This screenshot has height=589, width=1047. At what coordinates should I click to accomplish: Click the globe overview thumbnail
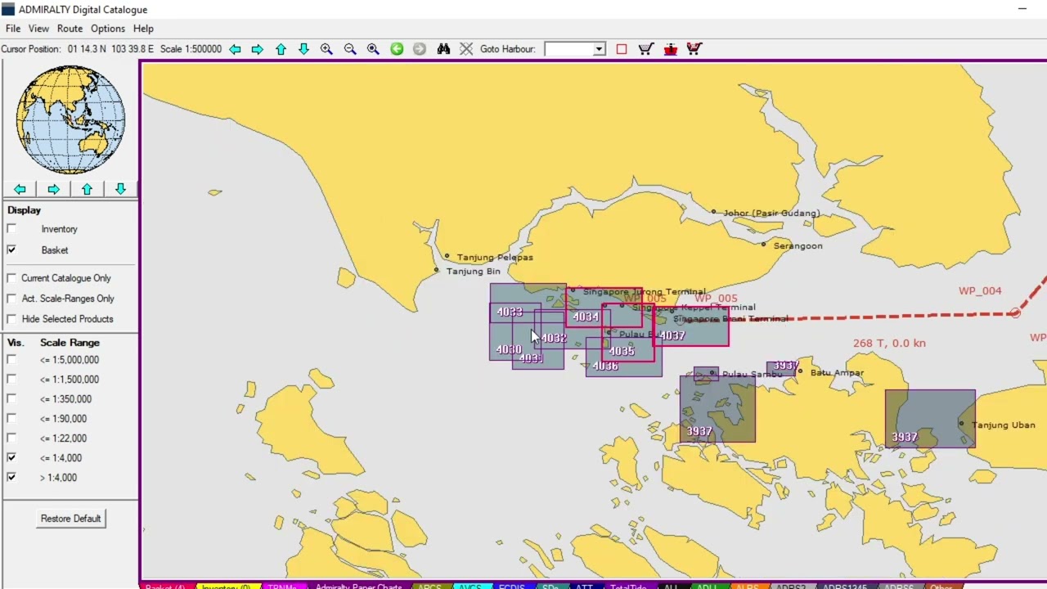70,119
